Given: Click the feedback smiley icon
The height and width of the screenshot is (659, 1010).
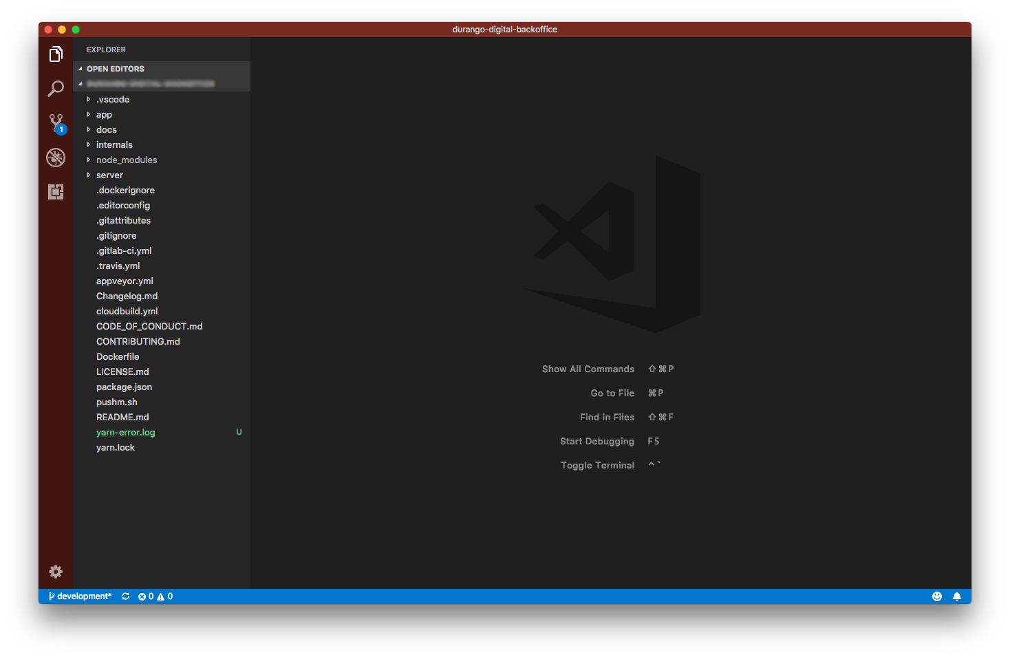Looking at the screenshot, I should coord(937,596).
